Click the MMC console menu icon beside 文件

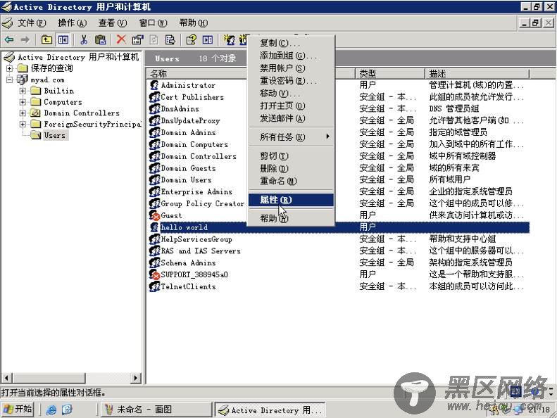8,23
